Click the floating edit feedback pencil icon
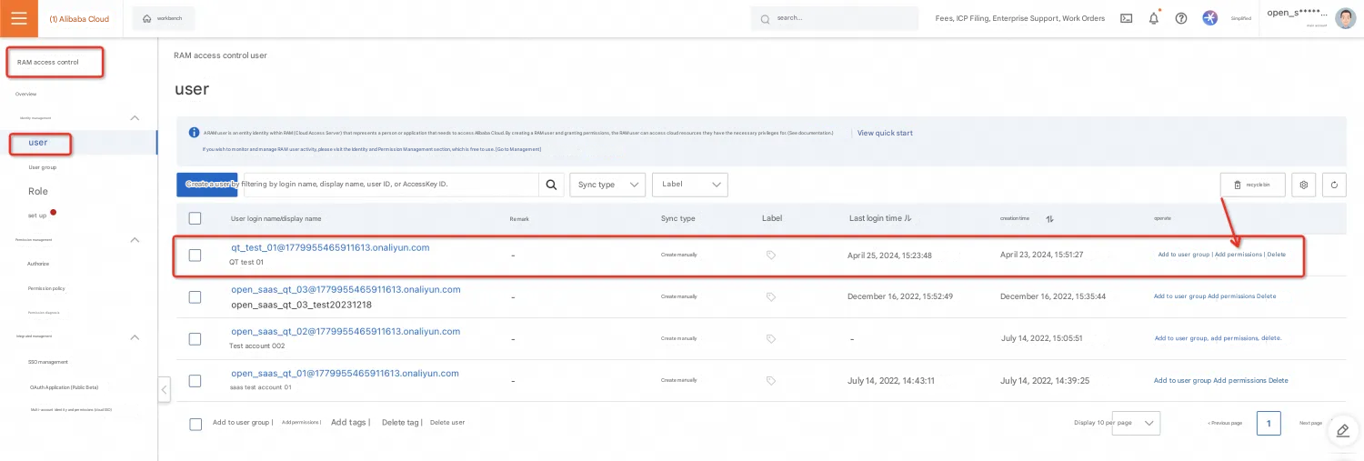 (1343, 431)
